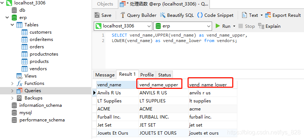
Task: Click SQL editor line 2 with LOWER
Action: click(x=174, y=41)
